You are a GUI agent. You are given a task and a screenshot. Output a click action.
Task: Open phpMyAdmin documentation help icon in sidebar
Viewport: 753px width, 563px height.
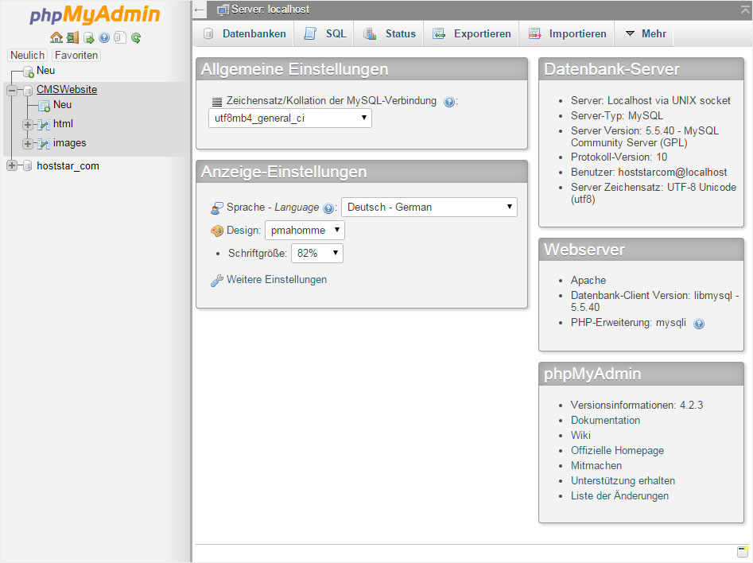pyautogui.click(x=104, y=37)
